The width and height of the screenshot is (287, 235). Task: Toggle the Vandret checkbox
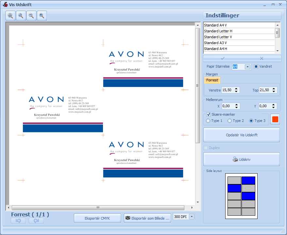click(256, 67)
